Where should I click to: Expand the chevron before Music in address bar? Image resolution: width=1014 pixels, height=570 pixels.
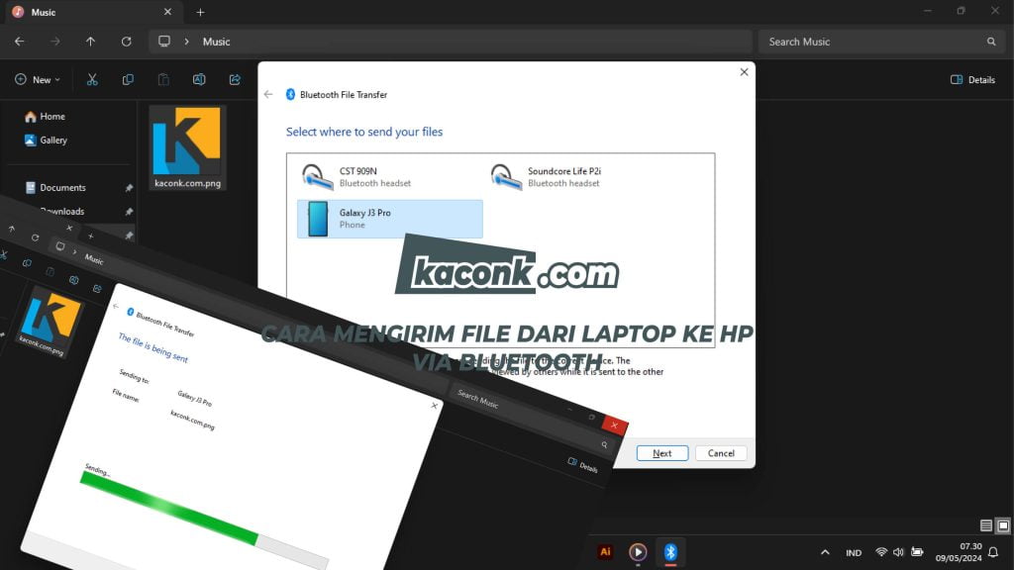pyautogui.click(x=186, y=42)
